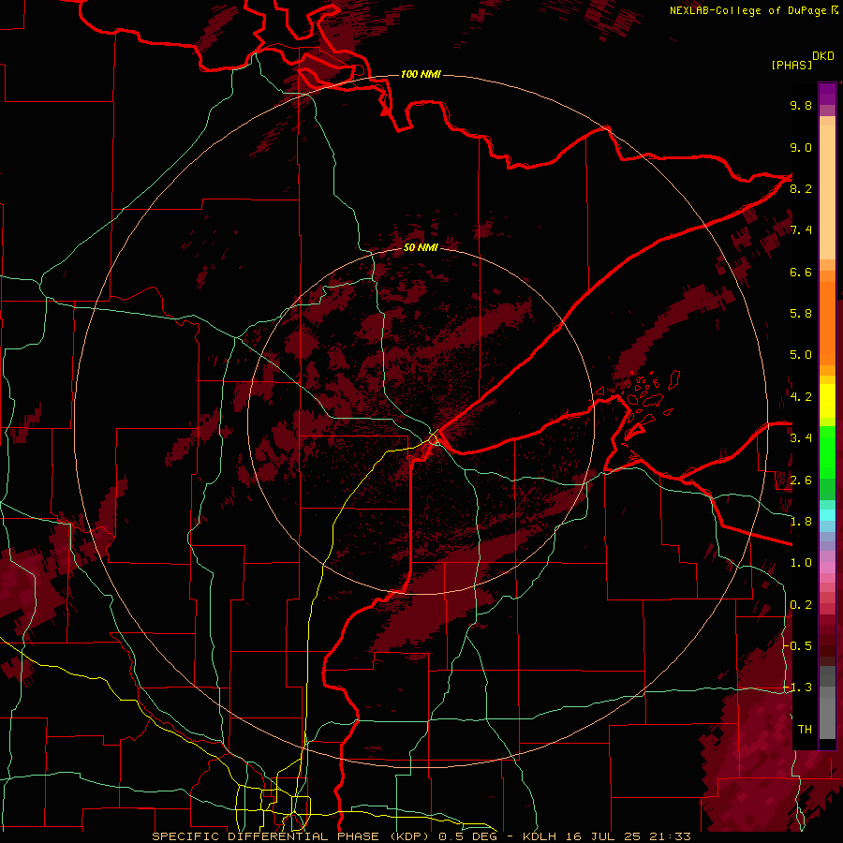Click the 5.0 value on the color scale
The height and width of the screenshot is (843, 843).
click(801, 355)
